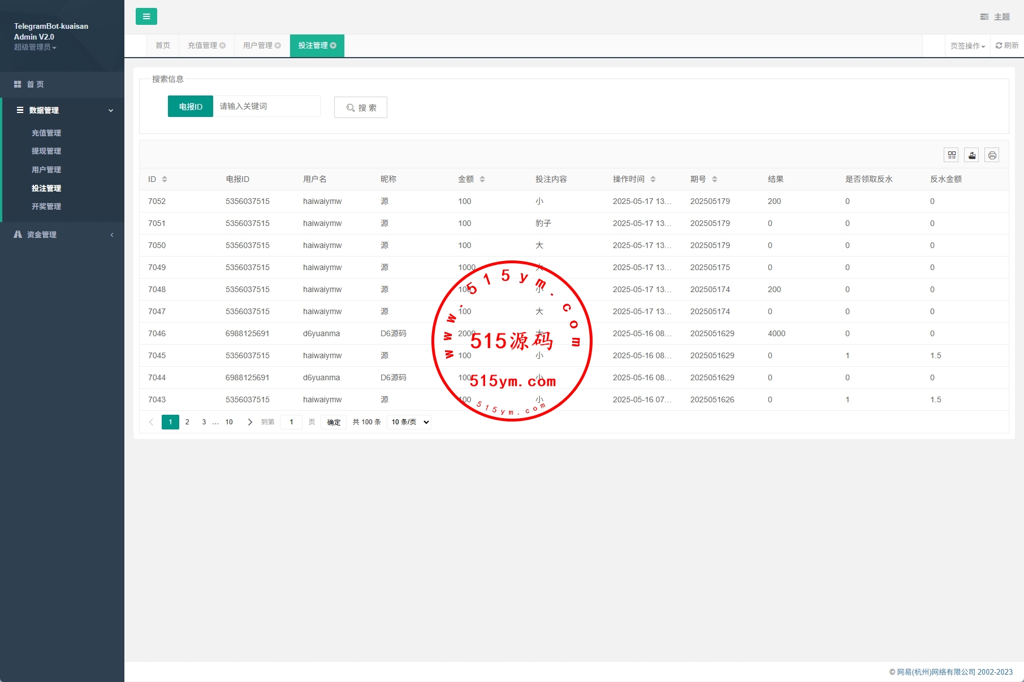Viewport: 1024px width, 682px height.
Task: Open the column filter icon
Action: pyautogui.click(x=952, y=155)
